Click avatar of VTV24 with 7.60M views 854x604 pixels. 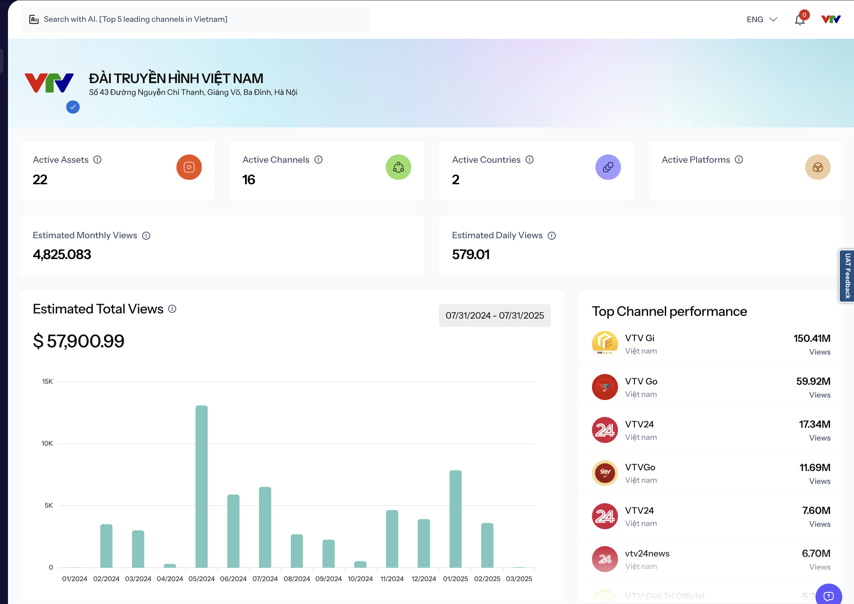pyautogui.click(x=605, y=516)
